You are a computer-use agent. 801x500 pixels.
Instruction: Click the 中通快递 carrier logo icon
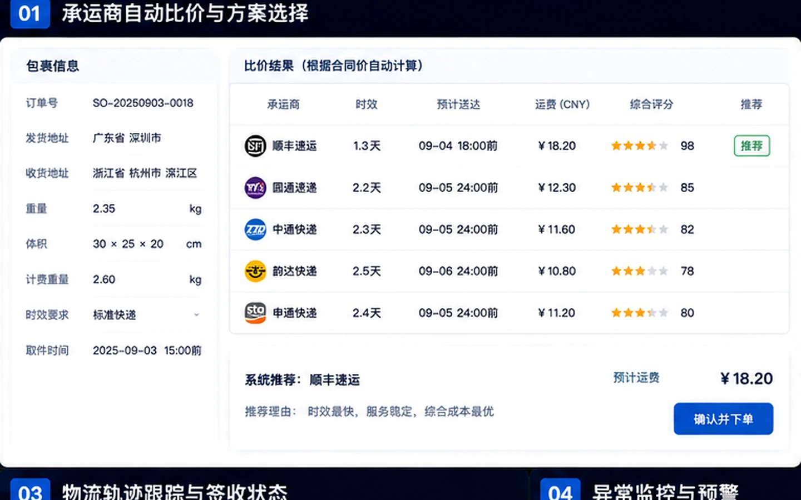click(x=255, y=229)
